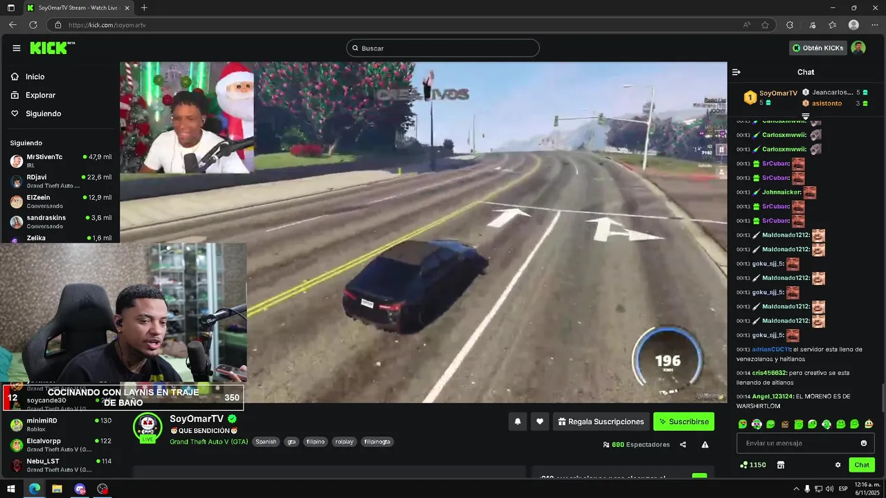Select the heart-eyes green emote
This screenshot has height=498, width=886.
click(743, 424)
